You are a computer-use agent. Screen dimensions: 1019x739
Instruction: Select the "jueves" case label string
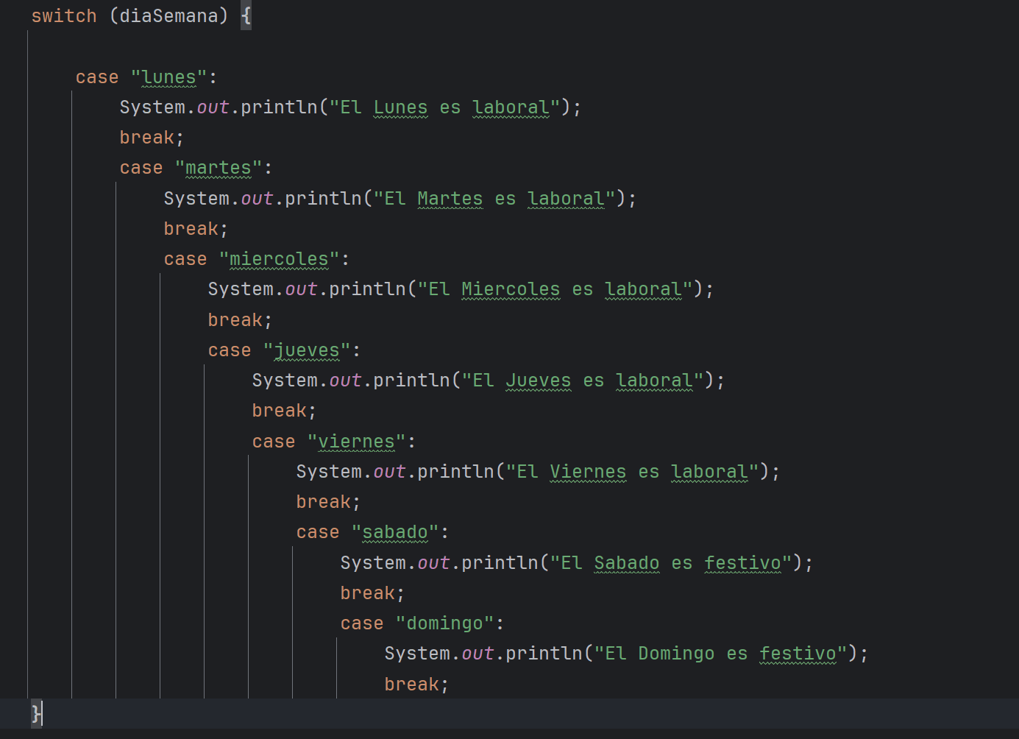click(x=307, y=350)
